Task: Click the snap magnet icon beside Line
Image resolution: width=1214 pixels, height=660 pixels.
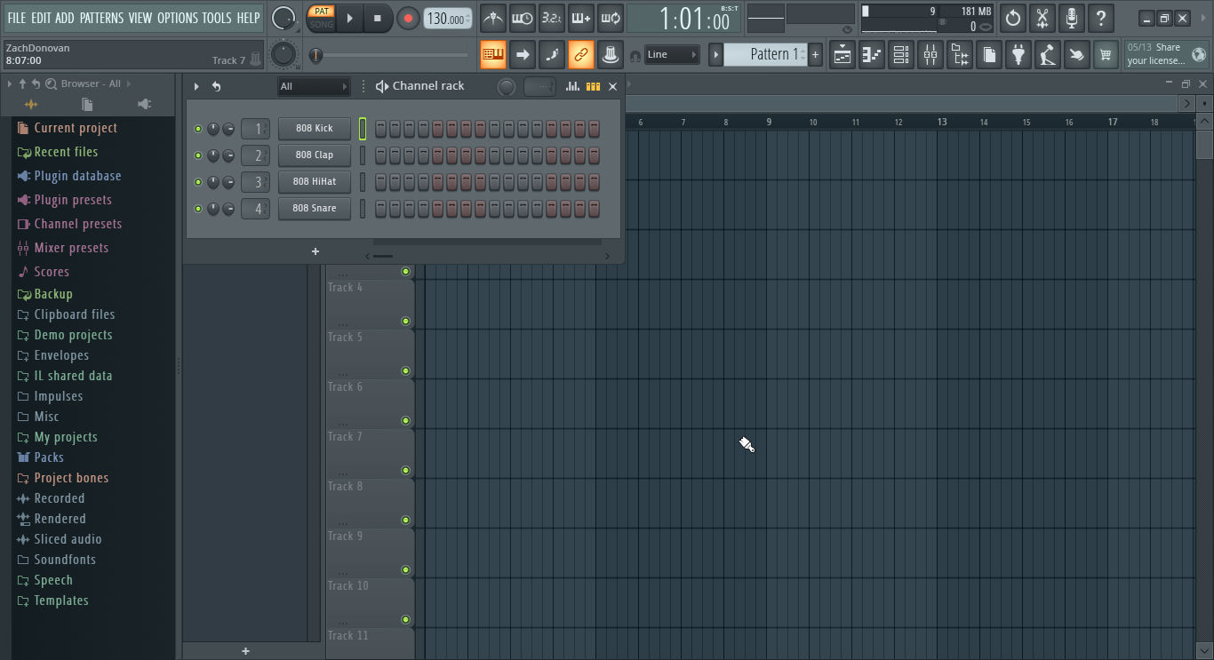Action: [635, 55]
